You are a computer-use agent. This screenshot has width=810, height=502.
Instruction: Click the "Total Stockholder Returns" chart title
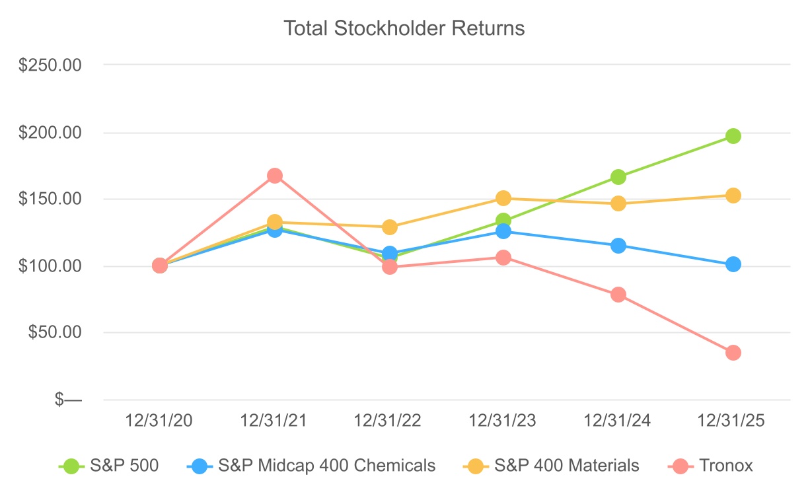tap(404, 28)
